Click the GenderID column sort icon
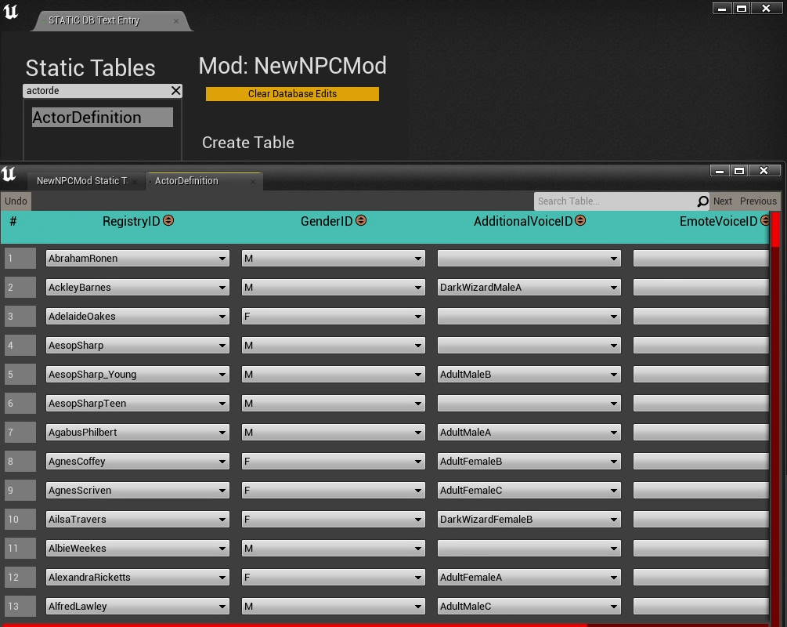This screenshot has width=787, height=627. point(361,220)
